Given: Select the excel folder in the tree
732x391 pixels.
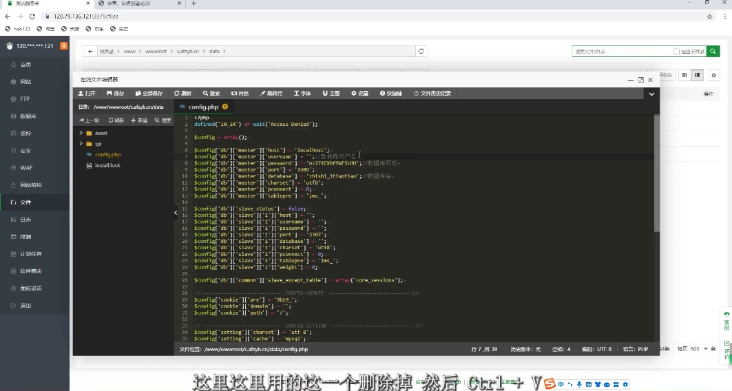Looking at the screenshot, I should (101, 133).
